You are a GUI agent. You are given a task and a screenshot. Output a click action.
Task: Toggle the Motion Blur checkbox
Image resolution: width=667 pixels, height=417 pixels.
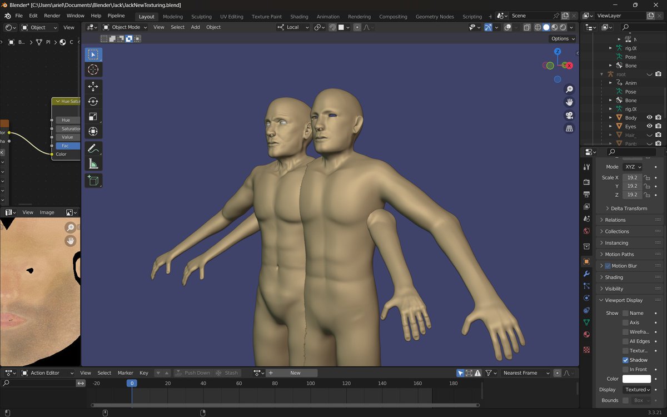click(608, 266)
